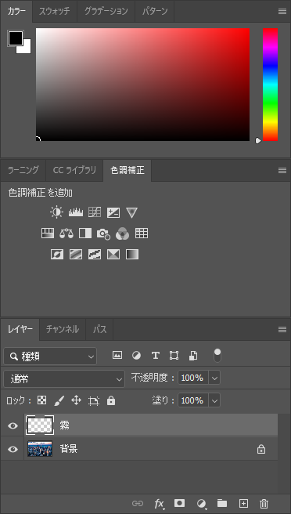Switch to the スウォッチ tab
This screenshot has height=514, width=291.
point(54,11)
